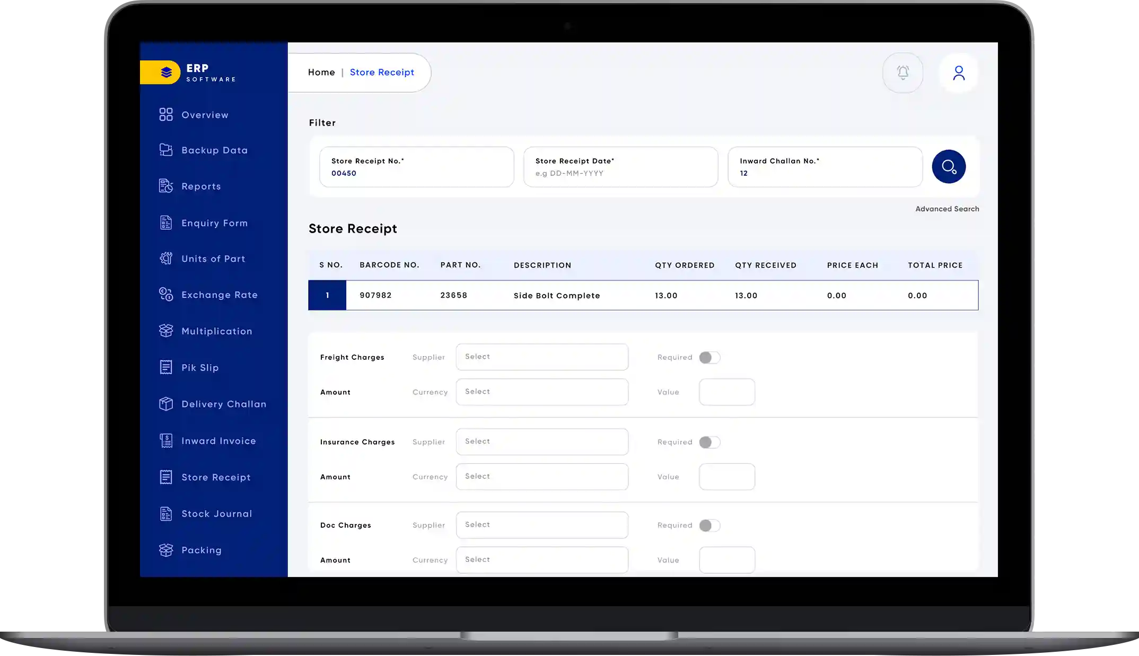Screen dimensions: 1139x656
Task: Click the QTY RECEIVED column header
Action: click(x=766, y=265)
